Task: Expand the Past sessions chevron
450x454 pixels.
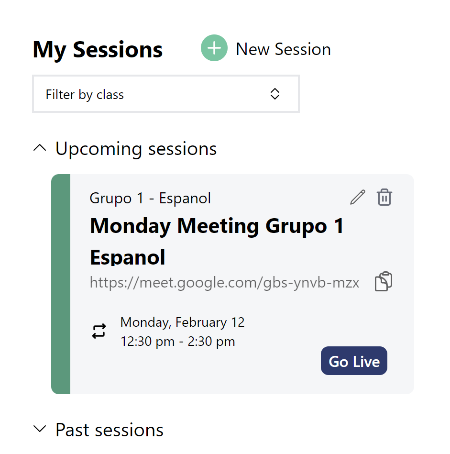Action: point(40,430)
